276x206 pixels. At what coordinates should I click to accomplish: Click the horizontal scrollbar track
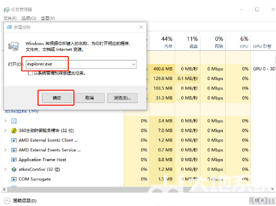138,189
